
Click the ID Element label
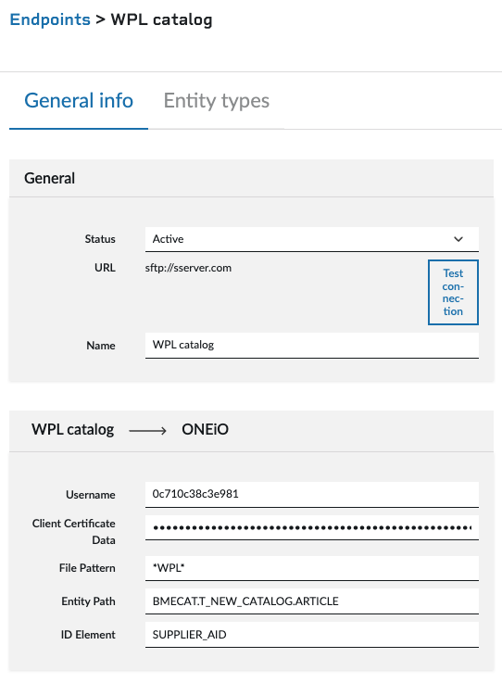click(88, 635)
